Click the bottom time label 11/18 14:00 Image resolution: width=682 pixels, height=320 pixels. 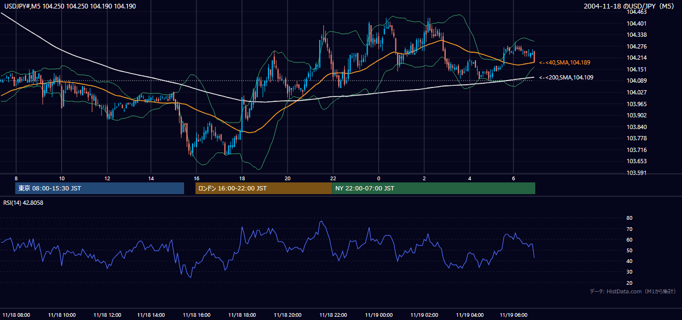coord(152,315)
